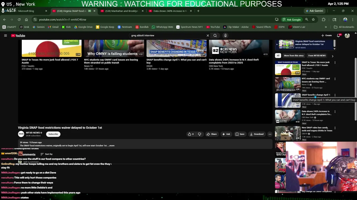
Task: Click the Ask button under video
Action: coord(226,134)
